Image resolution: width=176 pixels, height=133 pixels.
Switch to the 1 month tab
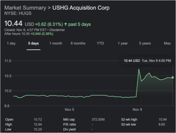pos(56,43)
